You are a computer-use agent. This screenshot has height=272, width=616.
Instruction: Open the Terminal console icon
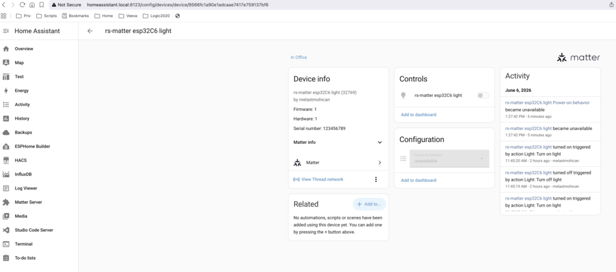6,243
